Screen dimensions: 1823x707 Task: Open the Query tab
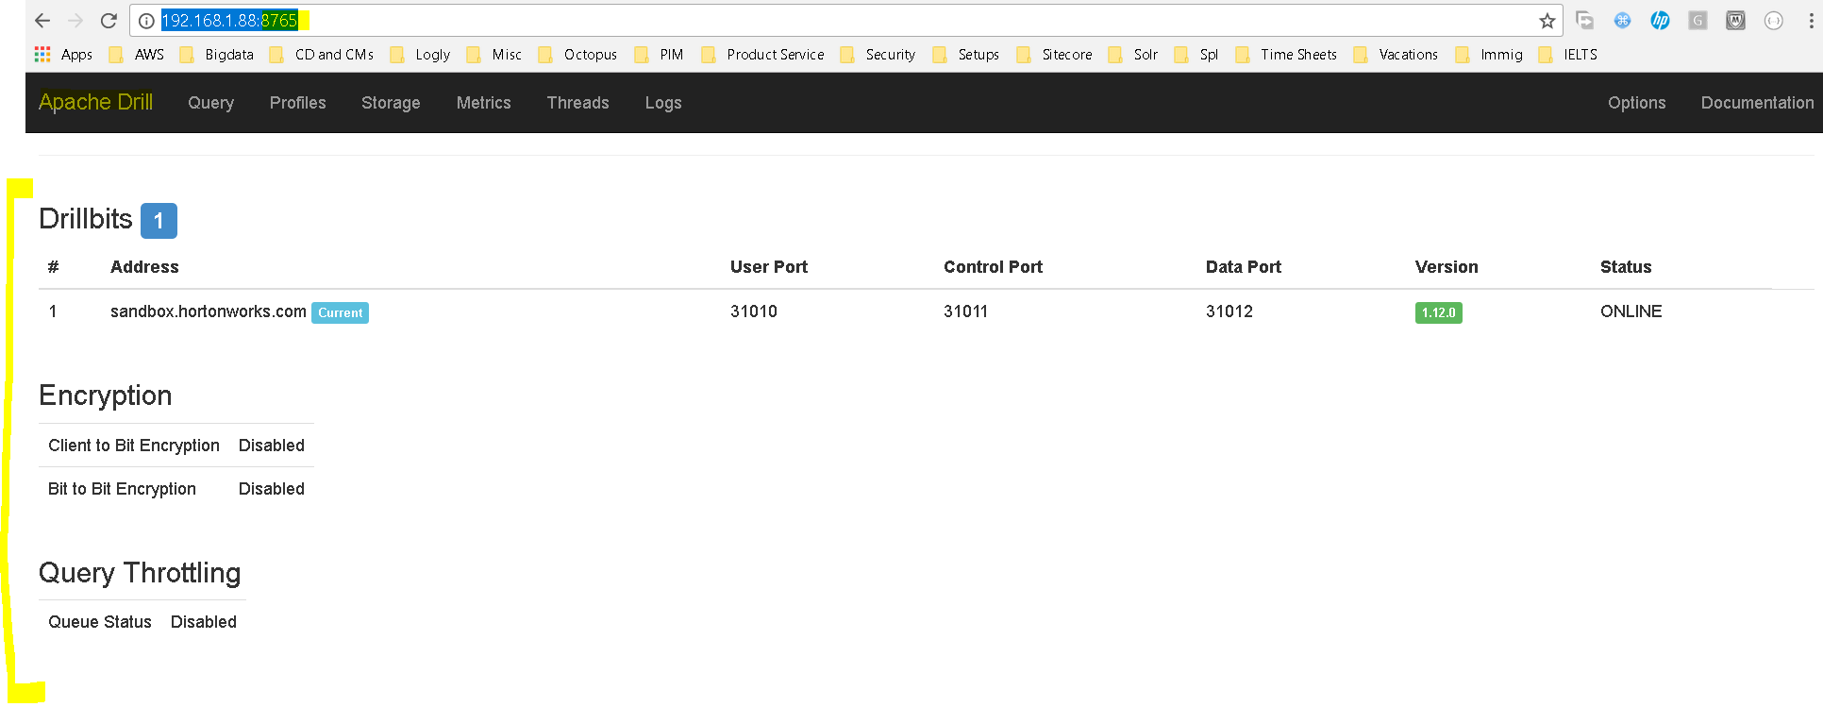(210, 103)
